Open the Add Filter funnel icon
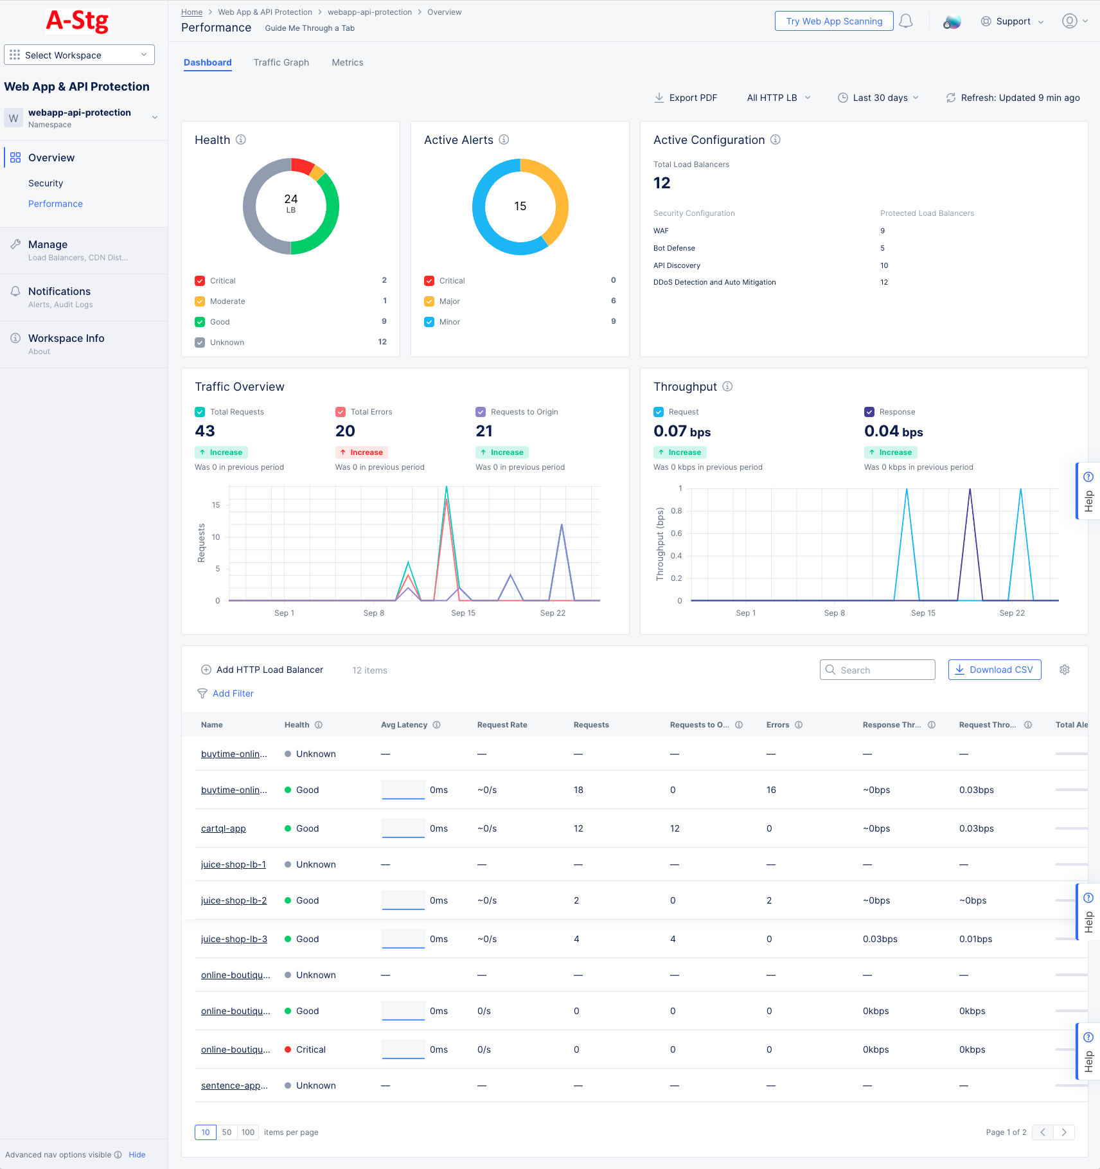Viewport: 1100px width, 1169px height. pyautogui.click(x=203, y=693)
